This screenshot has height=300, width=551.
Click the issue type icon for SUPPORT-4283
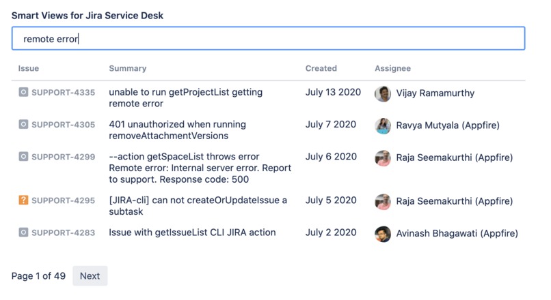(23, 232)
